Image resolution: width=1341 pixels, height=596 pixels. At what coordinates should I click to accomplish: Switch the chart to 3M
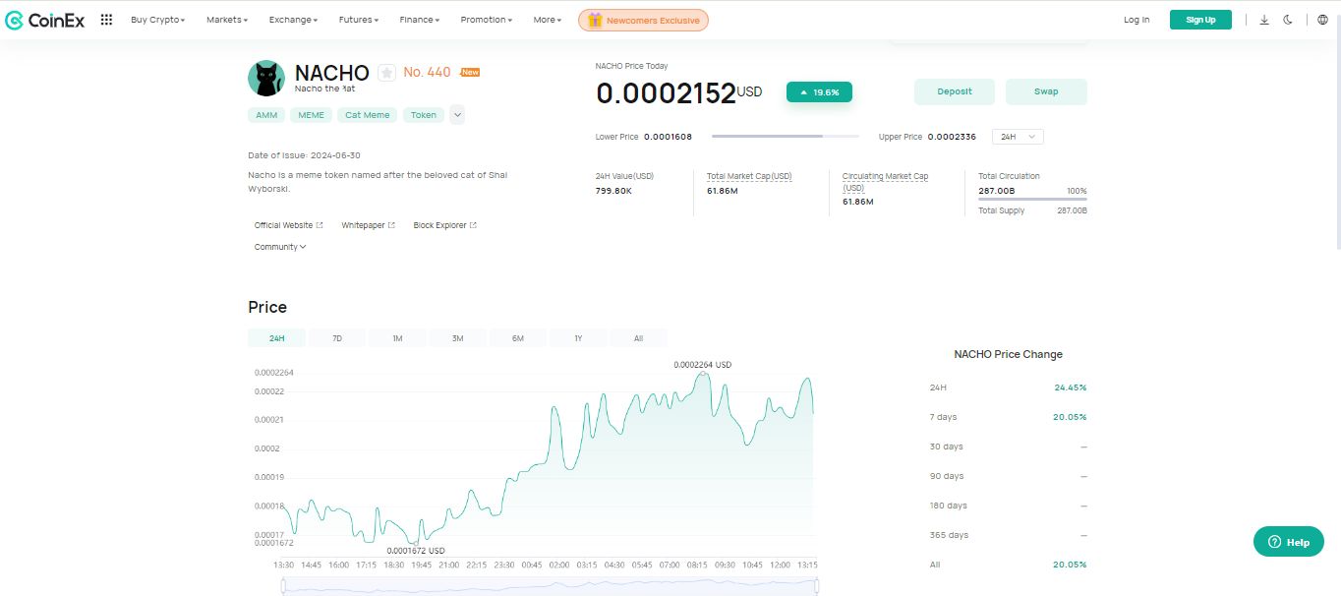tap(458, 338)
